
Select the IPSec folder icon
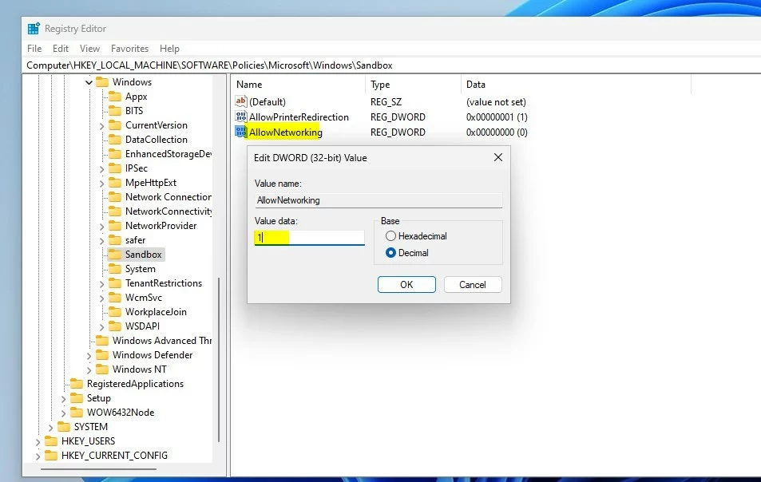pyautogui.click(x=115, y=168)
